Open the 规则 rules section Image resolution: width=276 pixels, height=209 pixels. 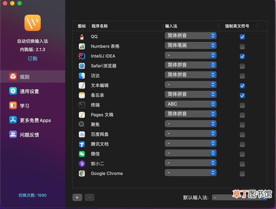tap(33, 77)
